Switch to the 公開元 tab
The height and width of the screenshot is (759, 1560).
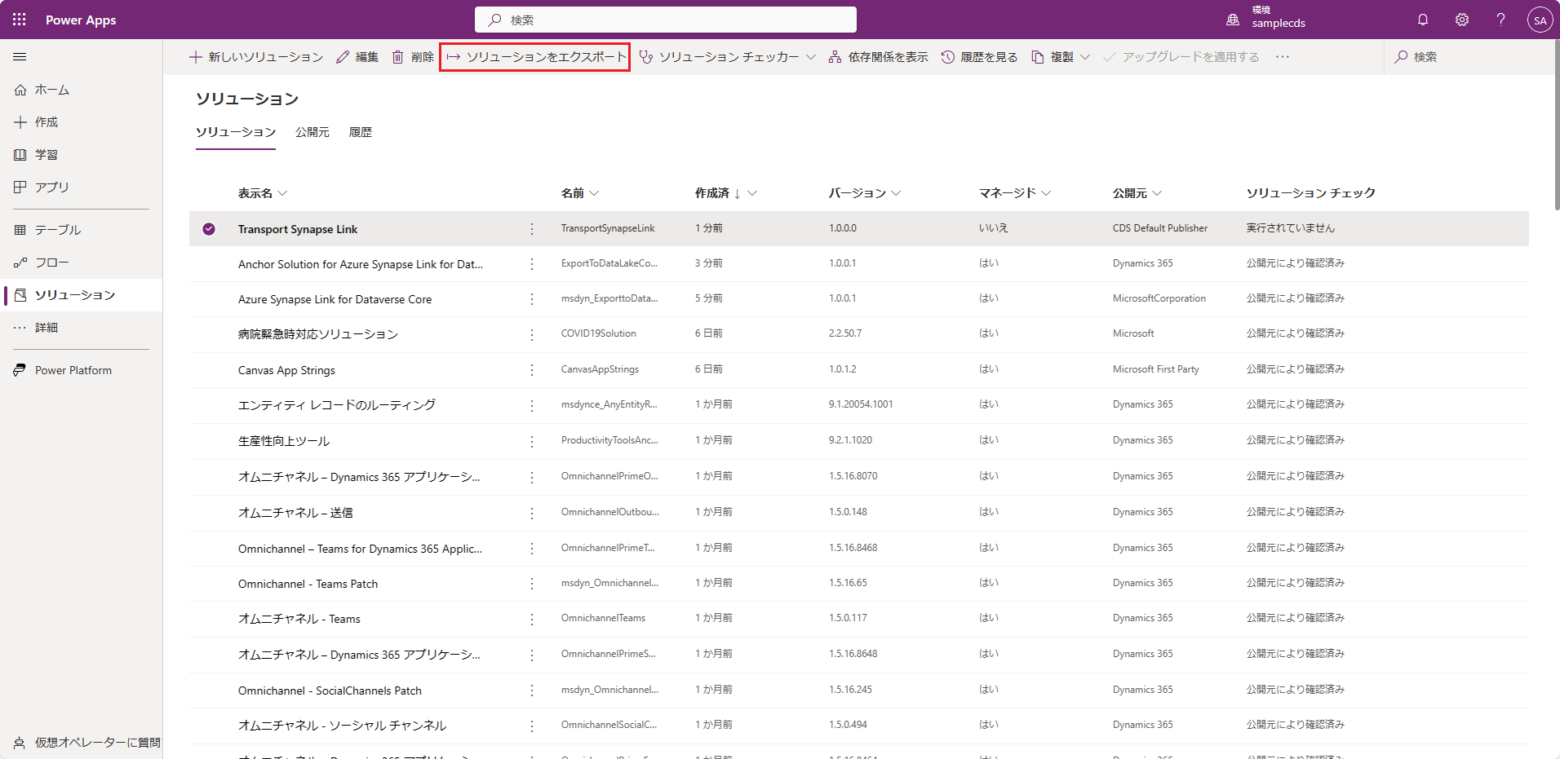pos(312,132)
